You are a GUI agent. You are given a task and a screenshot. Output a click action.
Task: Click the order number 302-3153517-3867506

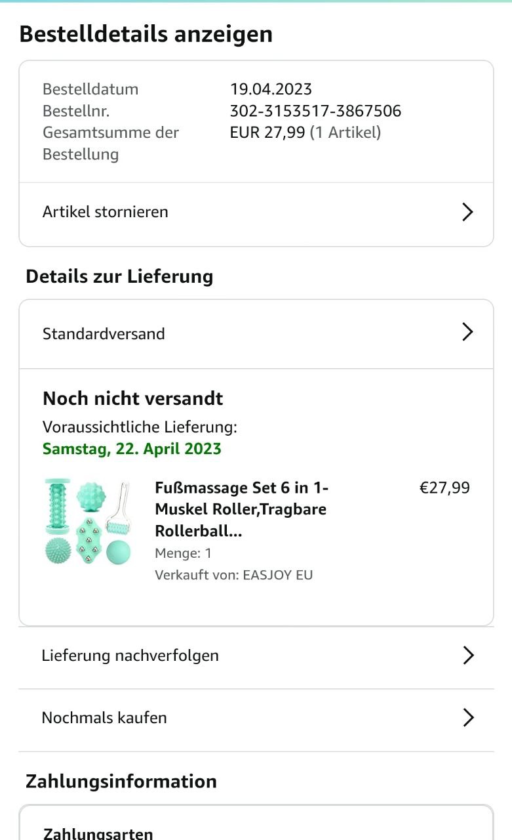coord(315,111)
